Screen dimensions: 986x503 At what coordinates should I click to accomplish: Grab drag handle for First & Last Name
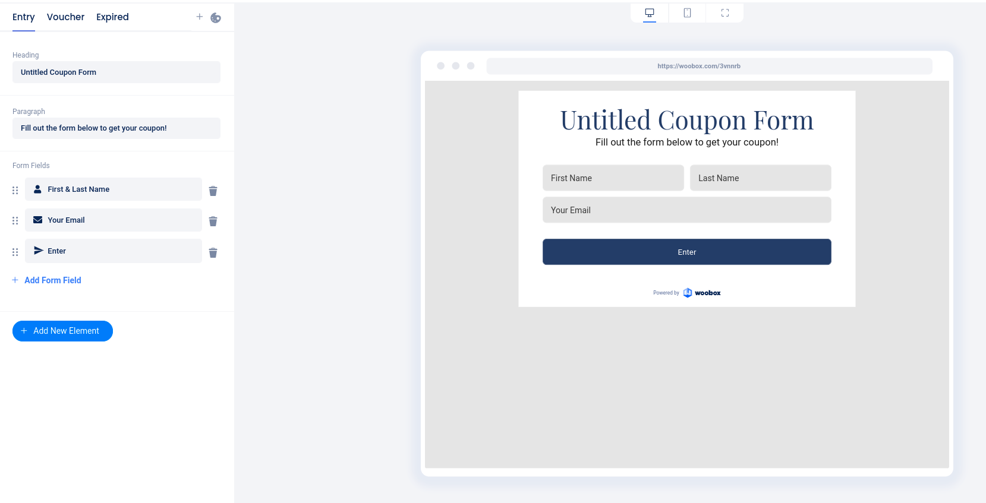tap(15, 190)
